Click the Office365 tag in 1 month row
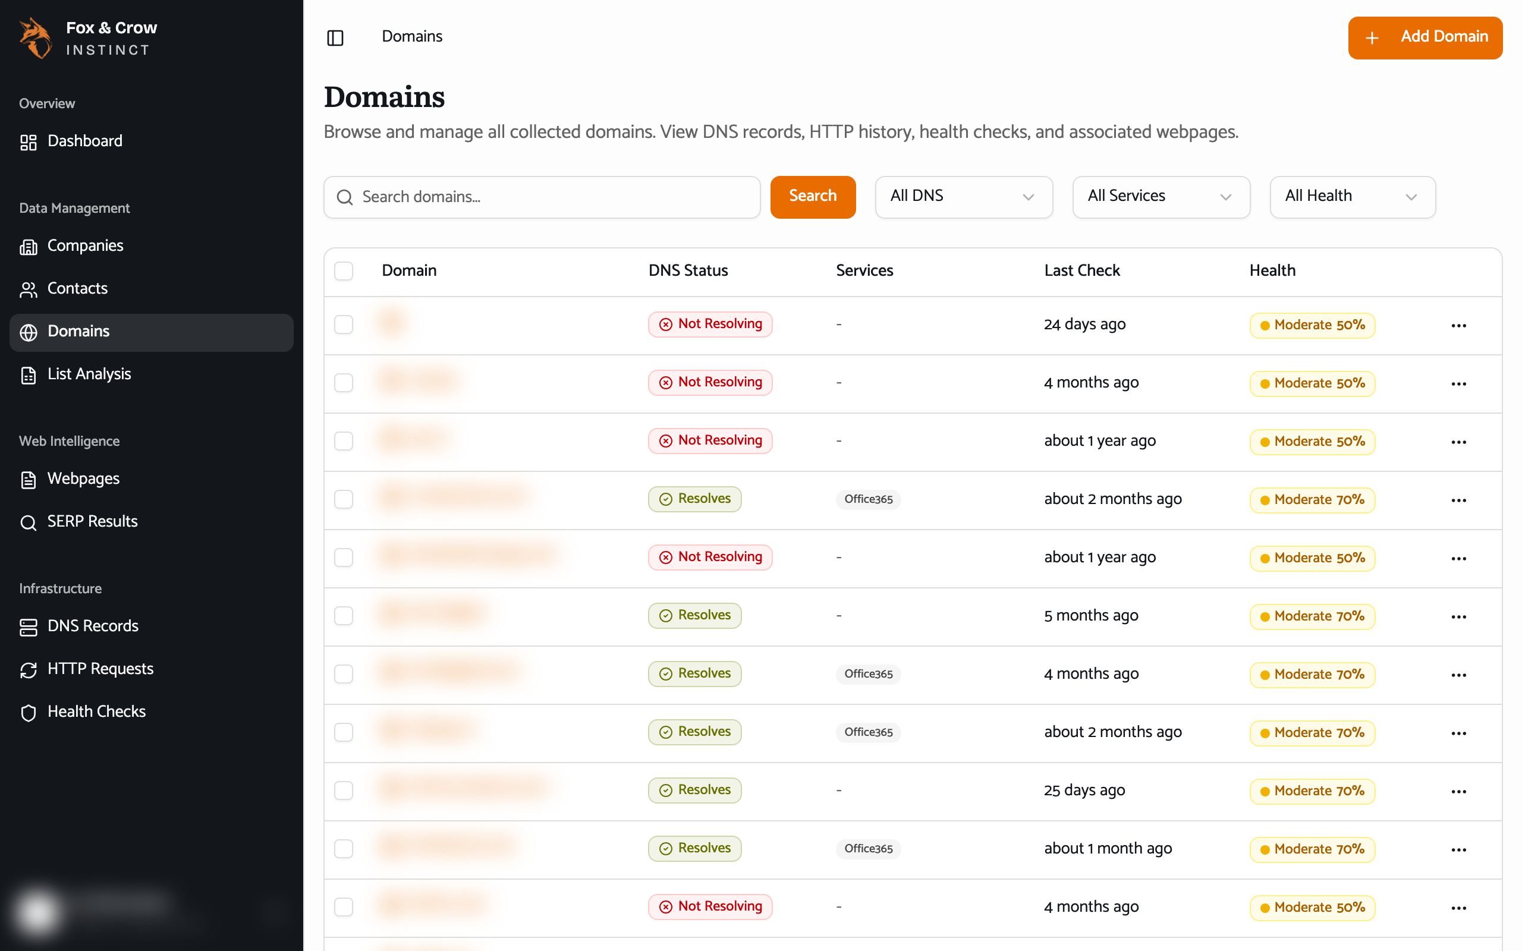The image size is (1522, 951). coord(868,849)
